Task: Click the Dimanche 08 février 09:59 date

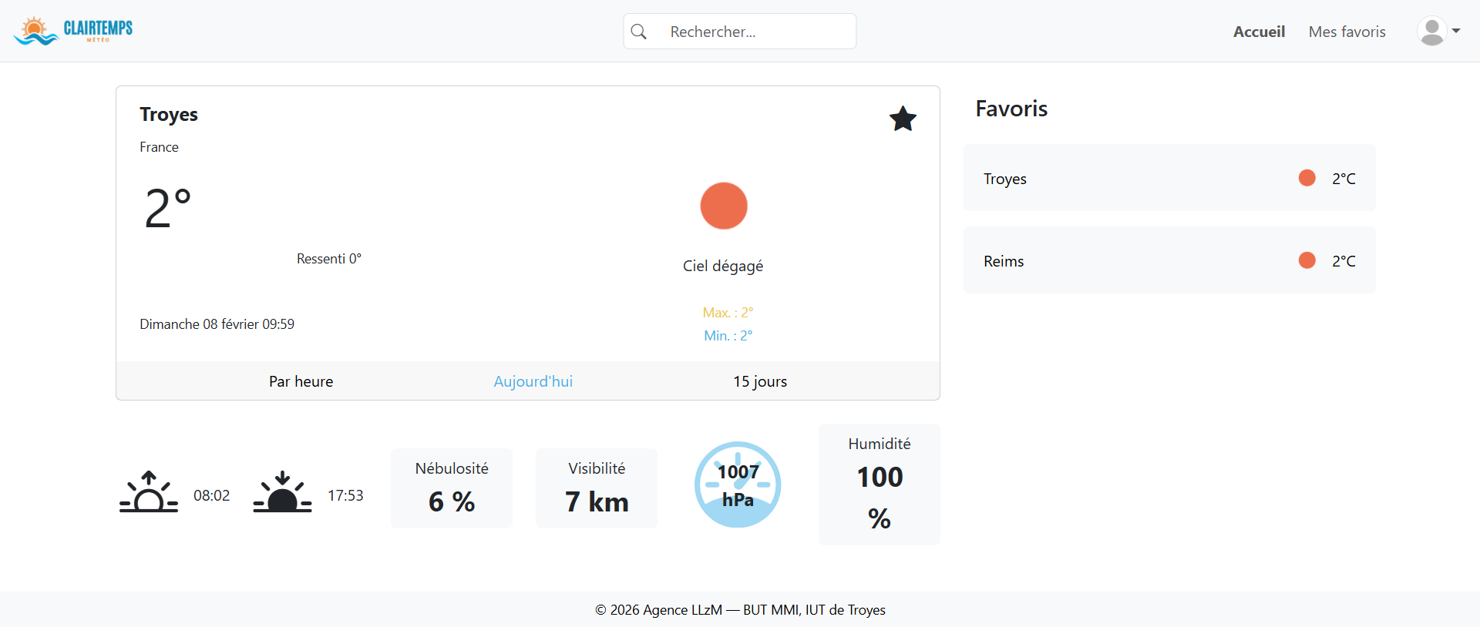Action: [x=217, y=324]
